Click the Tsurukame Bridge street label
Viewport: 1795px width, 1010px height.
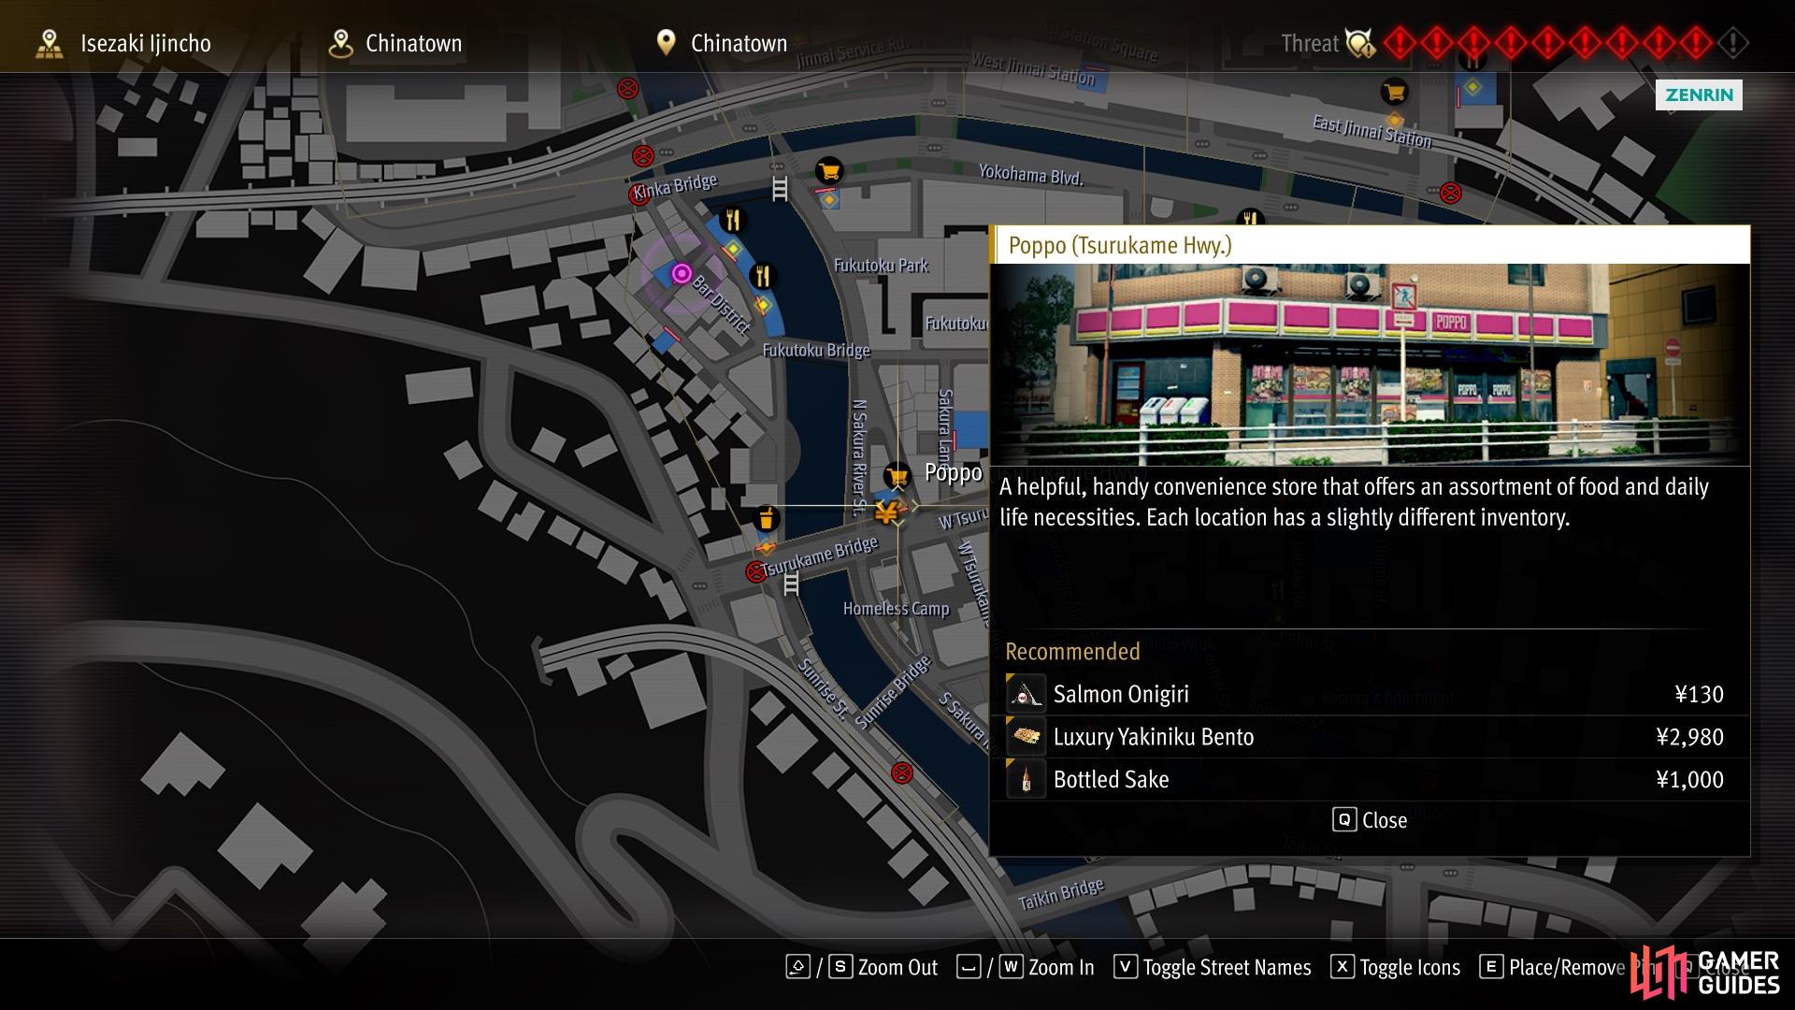[819, 556]
